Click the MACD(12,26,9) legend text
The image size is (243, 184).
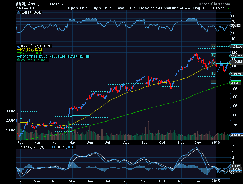click(32, 147)
